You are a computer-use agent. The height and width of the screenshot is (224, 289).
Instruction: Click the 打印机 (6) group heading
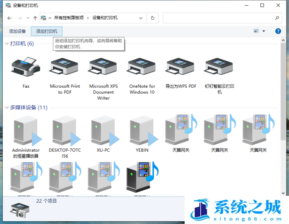click(x=22, y=44)
